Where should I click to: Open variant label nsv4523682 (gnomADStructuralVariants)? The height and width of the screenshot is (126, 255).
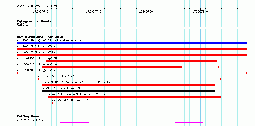(x=49, y=40)
